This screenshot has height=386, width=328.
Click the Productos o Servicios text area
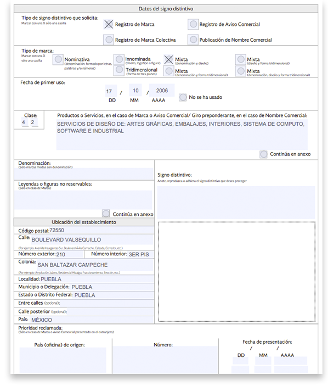(182, 135)
